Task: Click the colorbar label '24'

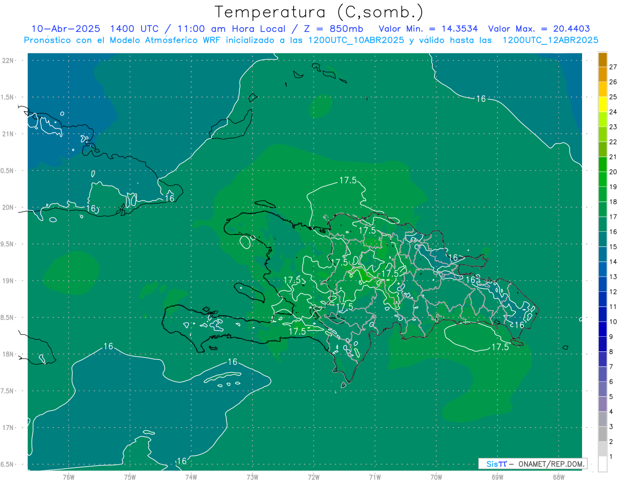Action: (613, 112)
